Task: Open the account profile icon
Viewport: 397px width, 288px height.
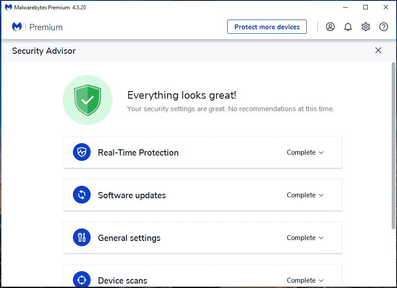Action: point(330,27)
